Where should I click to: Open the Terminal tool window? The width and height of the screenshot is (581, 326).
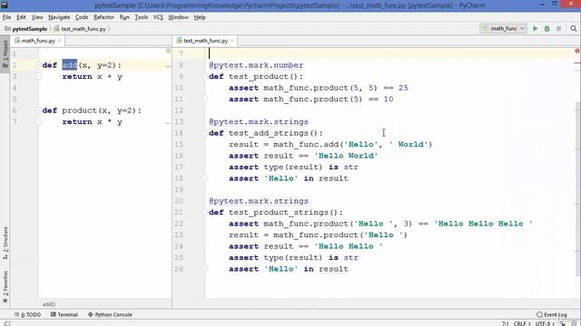(x=64, y=314)
